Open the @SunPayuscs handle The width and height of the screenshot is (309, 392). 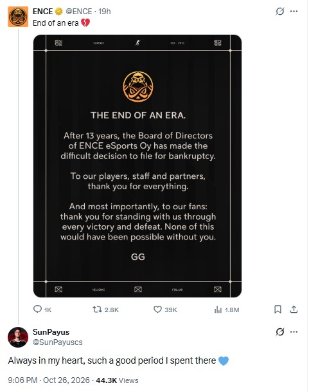57,342
